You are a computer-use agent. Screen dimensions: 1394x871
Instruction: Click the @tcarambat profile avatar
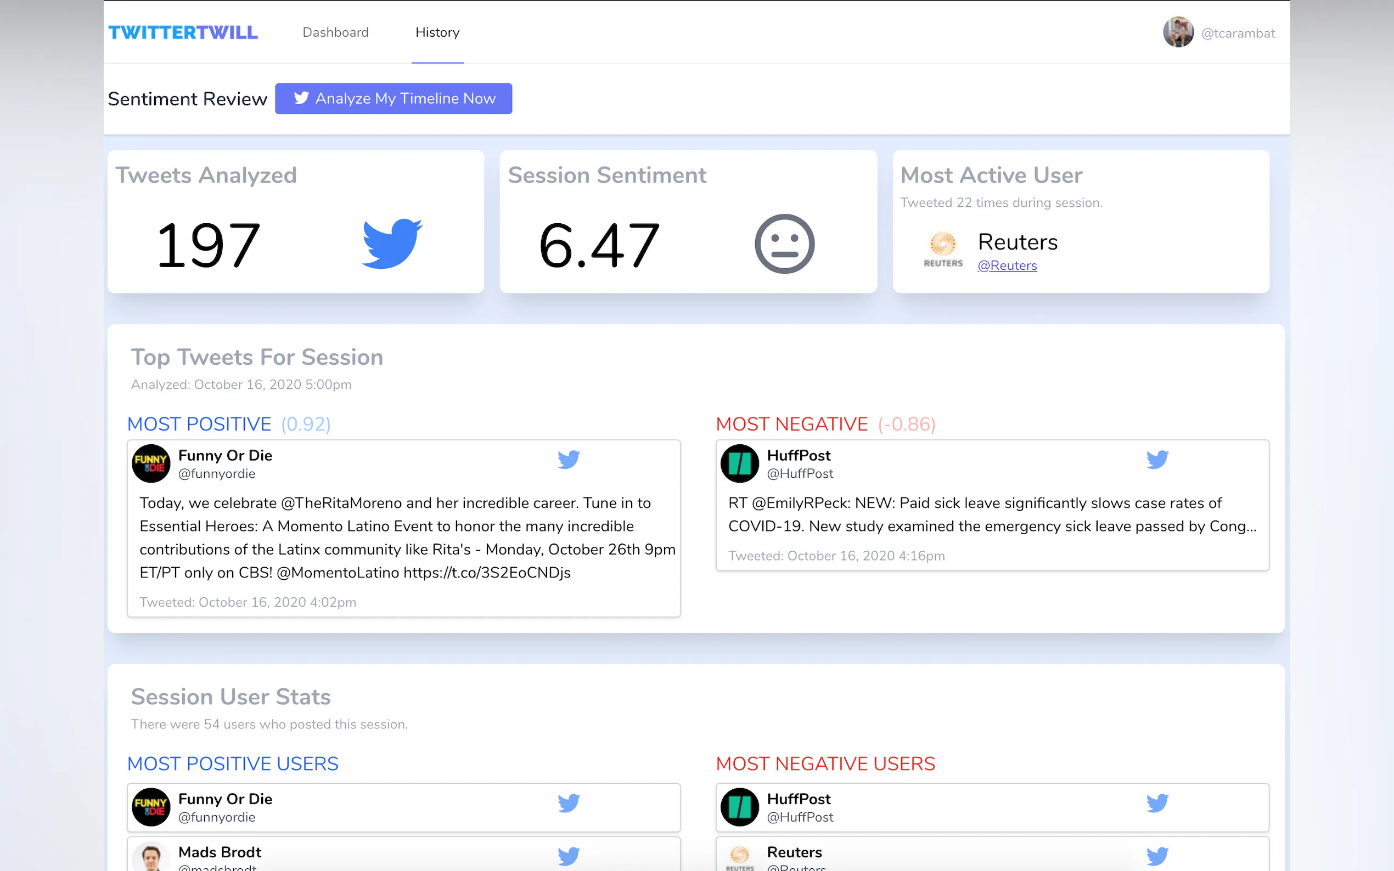tap(1178, 32)
